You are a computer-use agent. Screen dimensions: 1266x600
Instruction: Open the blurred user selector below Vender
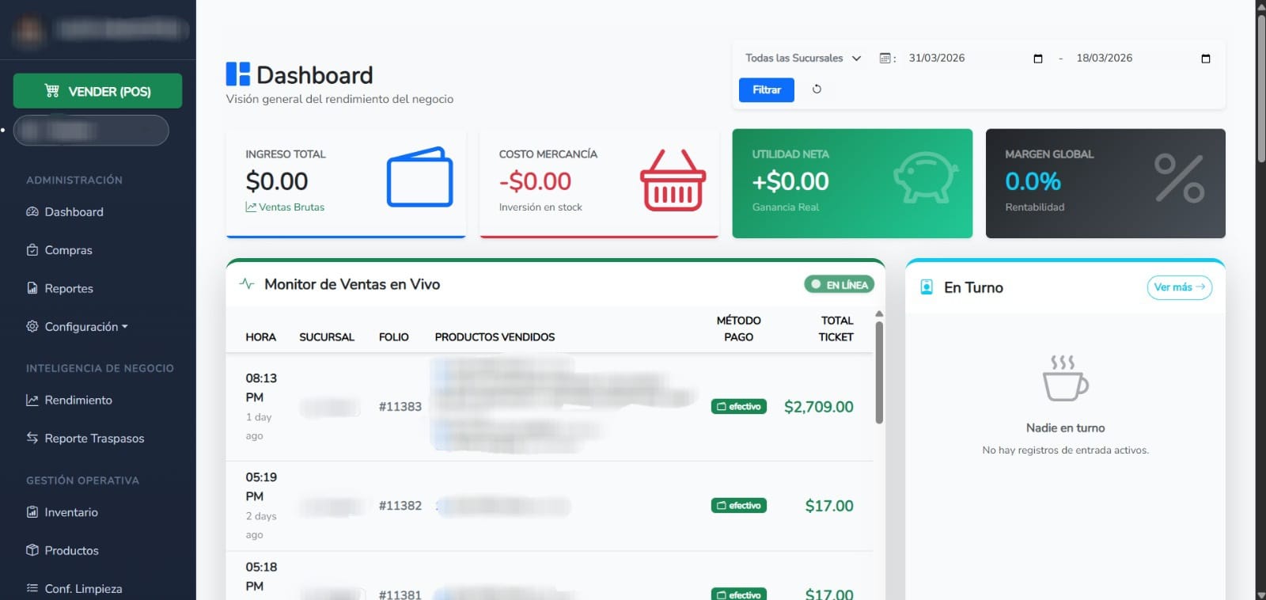(91, 131)
